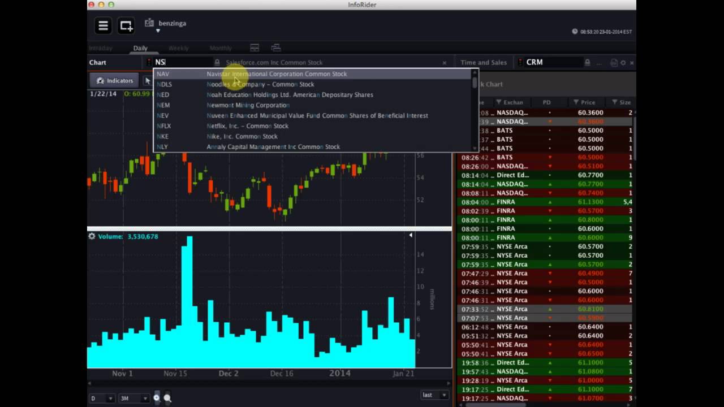Image resolution: width=724 pixels, height=407 pixels.
Task: Select NKE Nike Inc. suggestion
Action: tap(313, 136)
